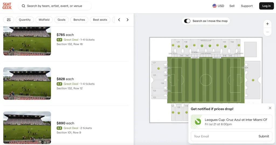The height and width of the screenshot is (145, 276).
Task: Zoom in on the stadium map
Action: 267,24
